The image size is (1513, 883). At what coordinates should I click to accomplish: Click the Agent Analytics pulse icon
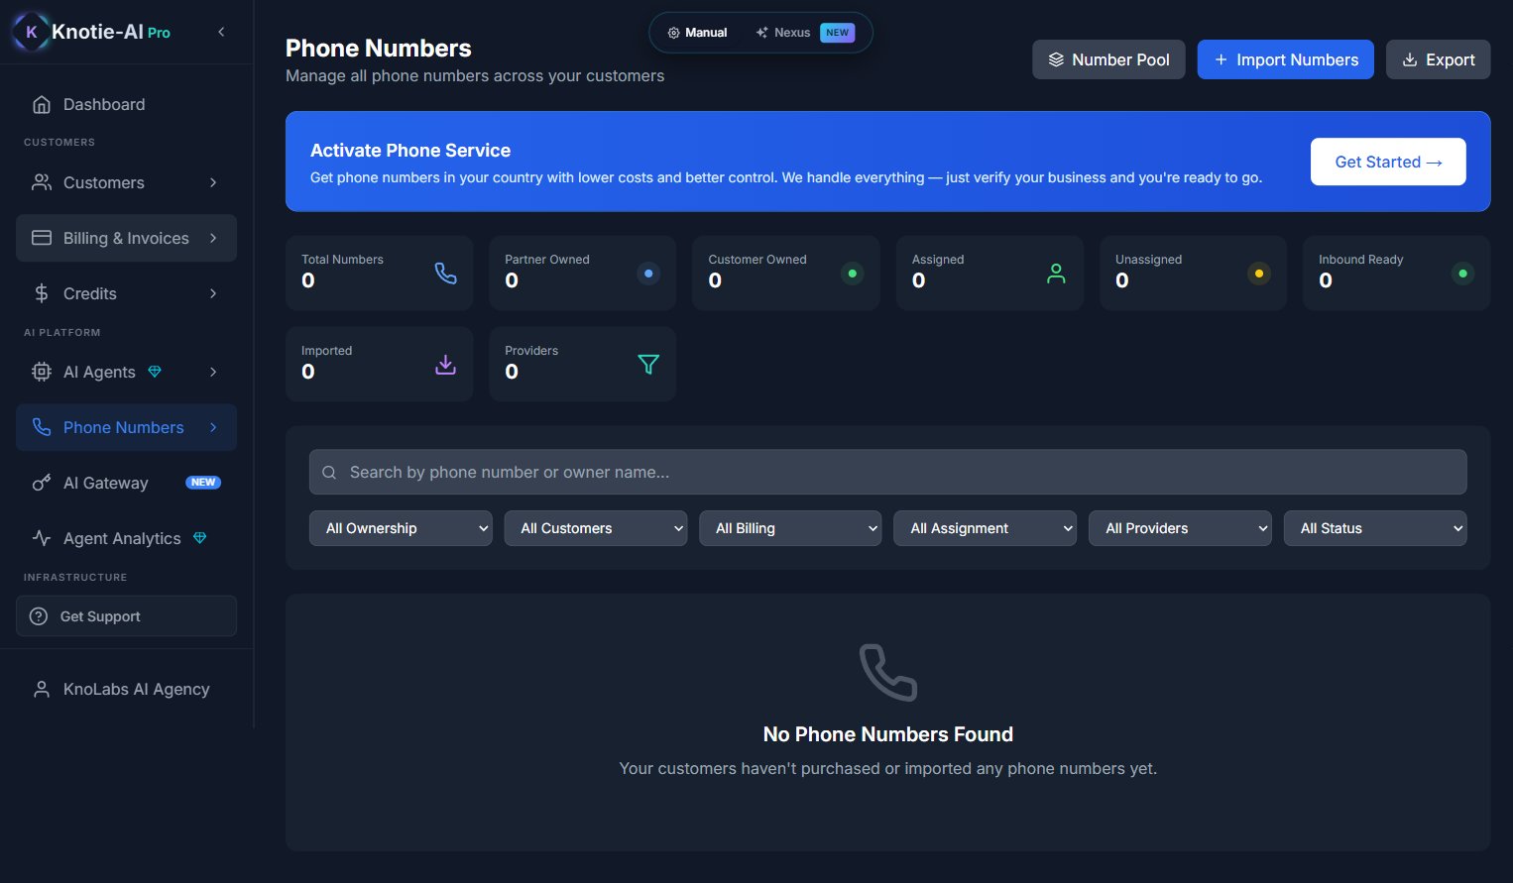pyautogui.click(x=42, y=538)
